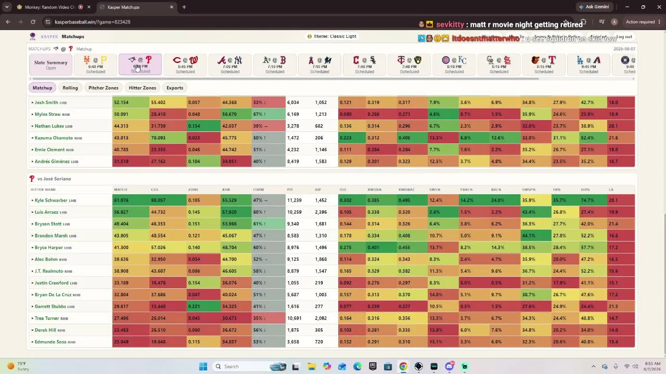Open the Braves at Yankees 7:05 game

point(230,64)
